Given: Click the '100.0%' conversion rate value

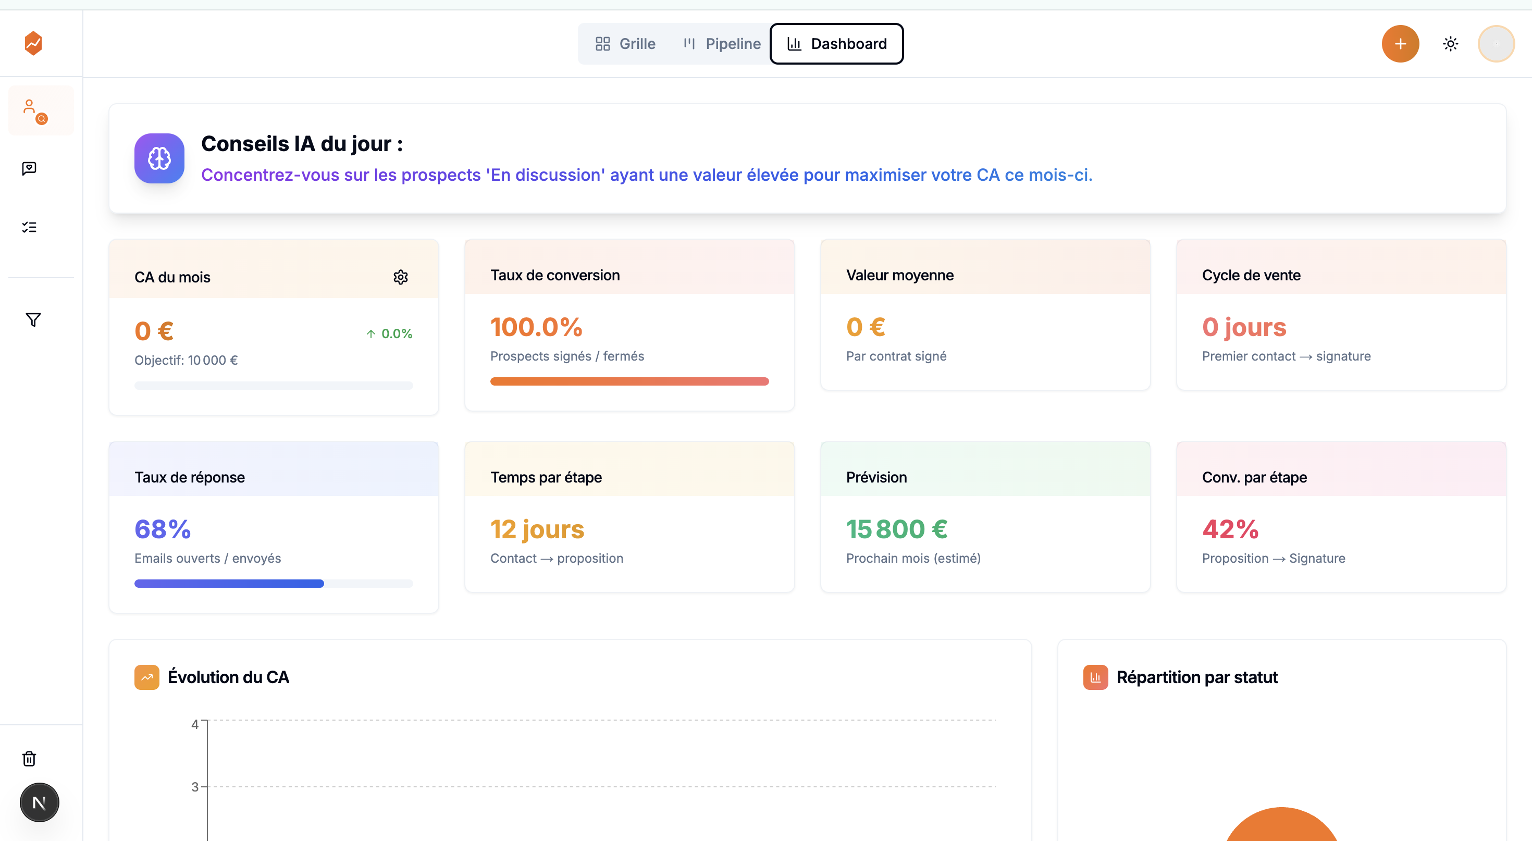Looking at the screenshot, I should tap(536, 327).
